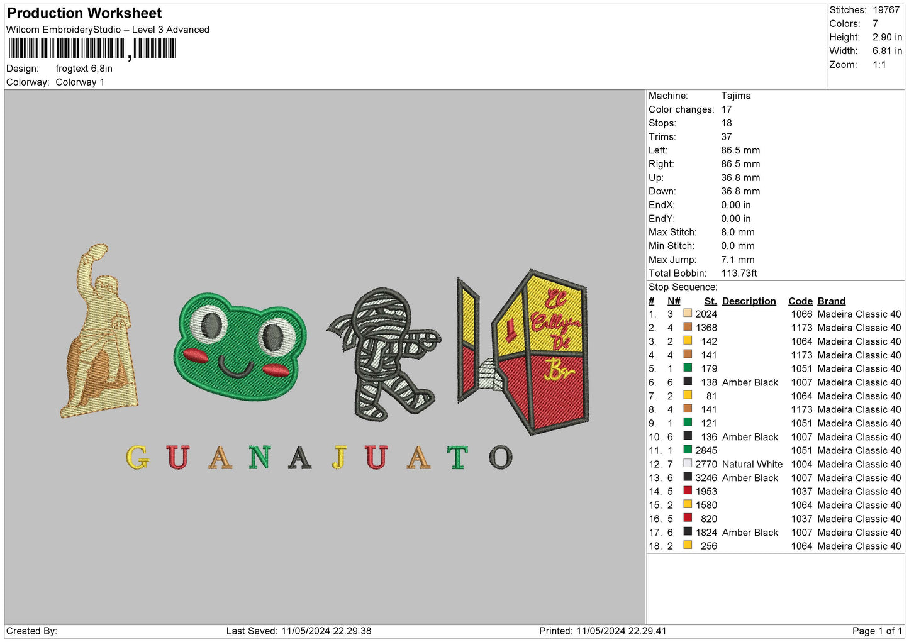
Task: Click the green frog face embroidery
Action: tap(240, 346)
